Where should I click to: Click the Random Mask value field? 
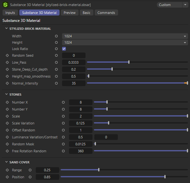[81, 144]
